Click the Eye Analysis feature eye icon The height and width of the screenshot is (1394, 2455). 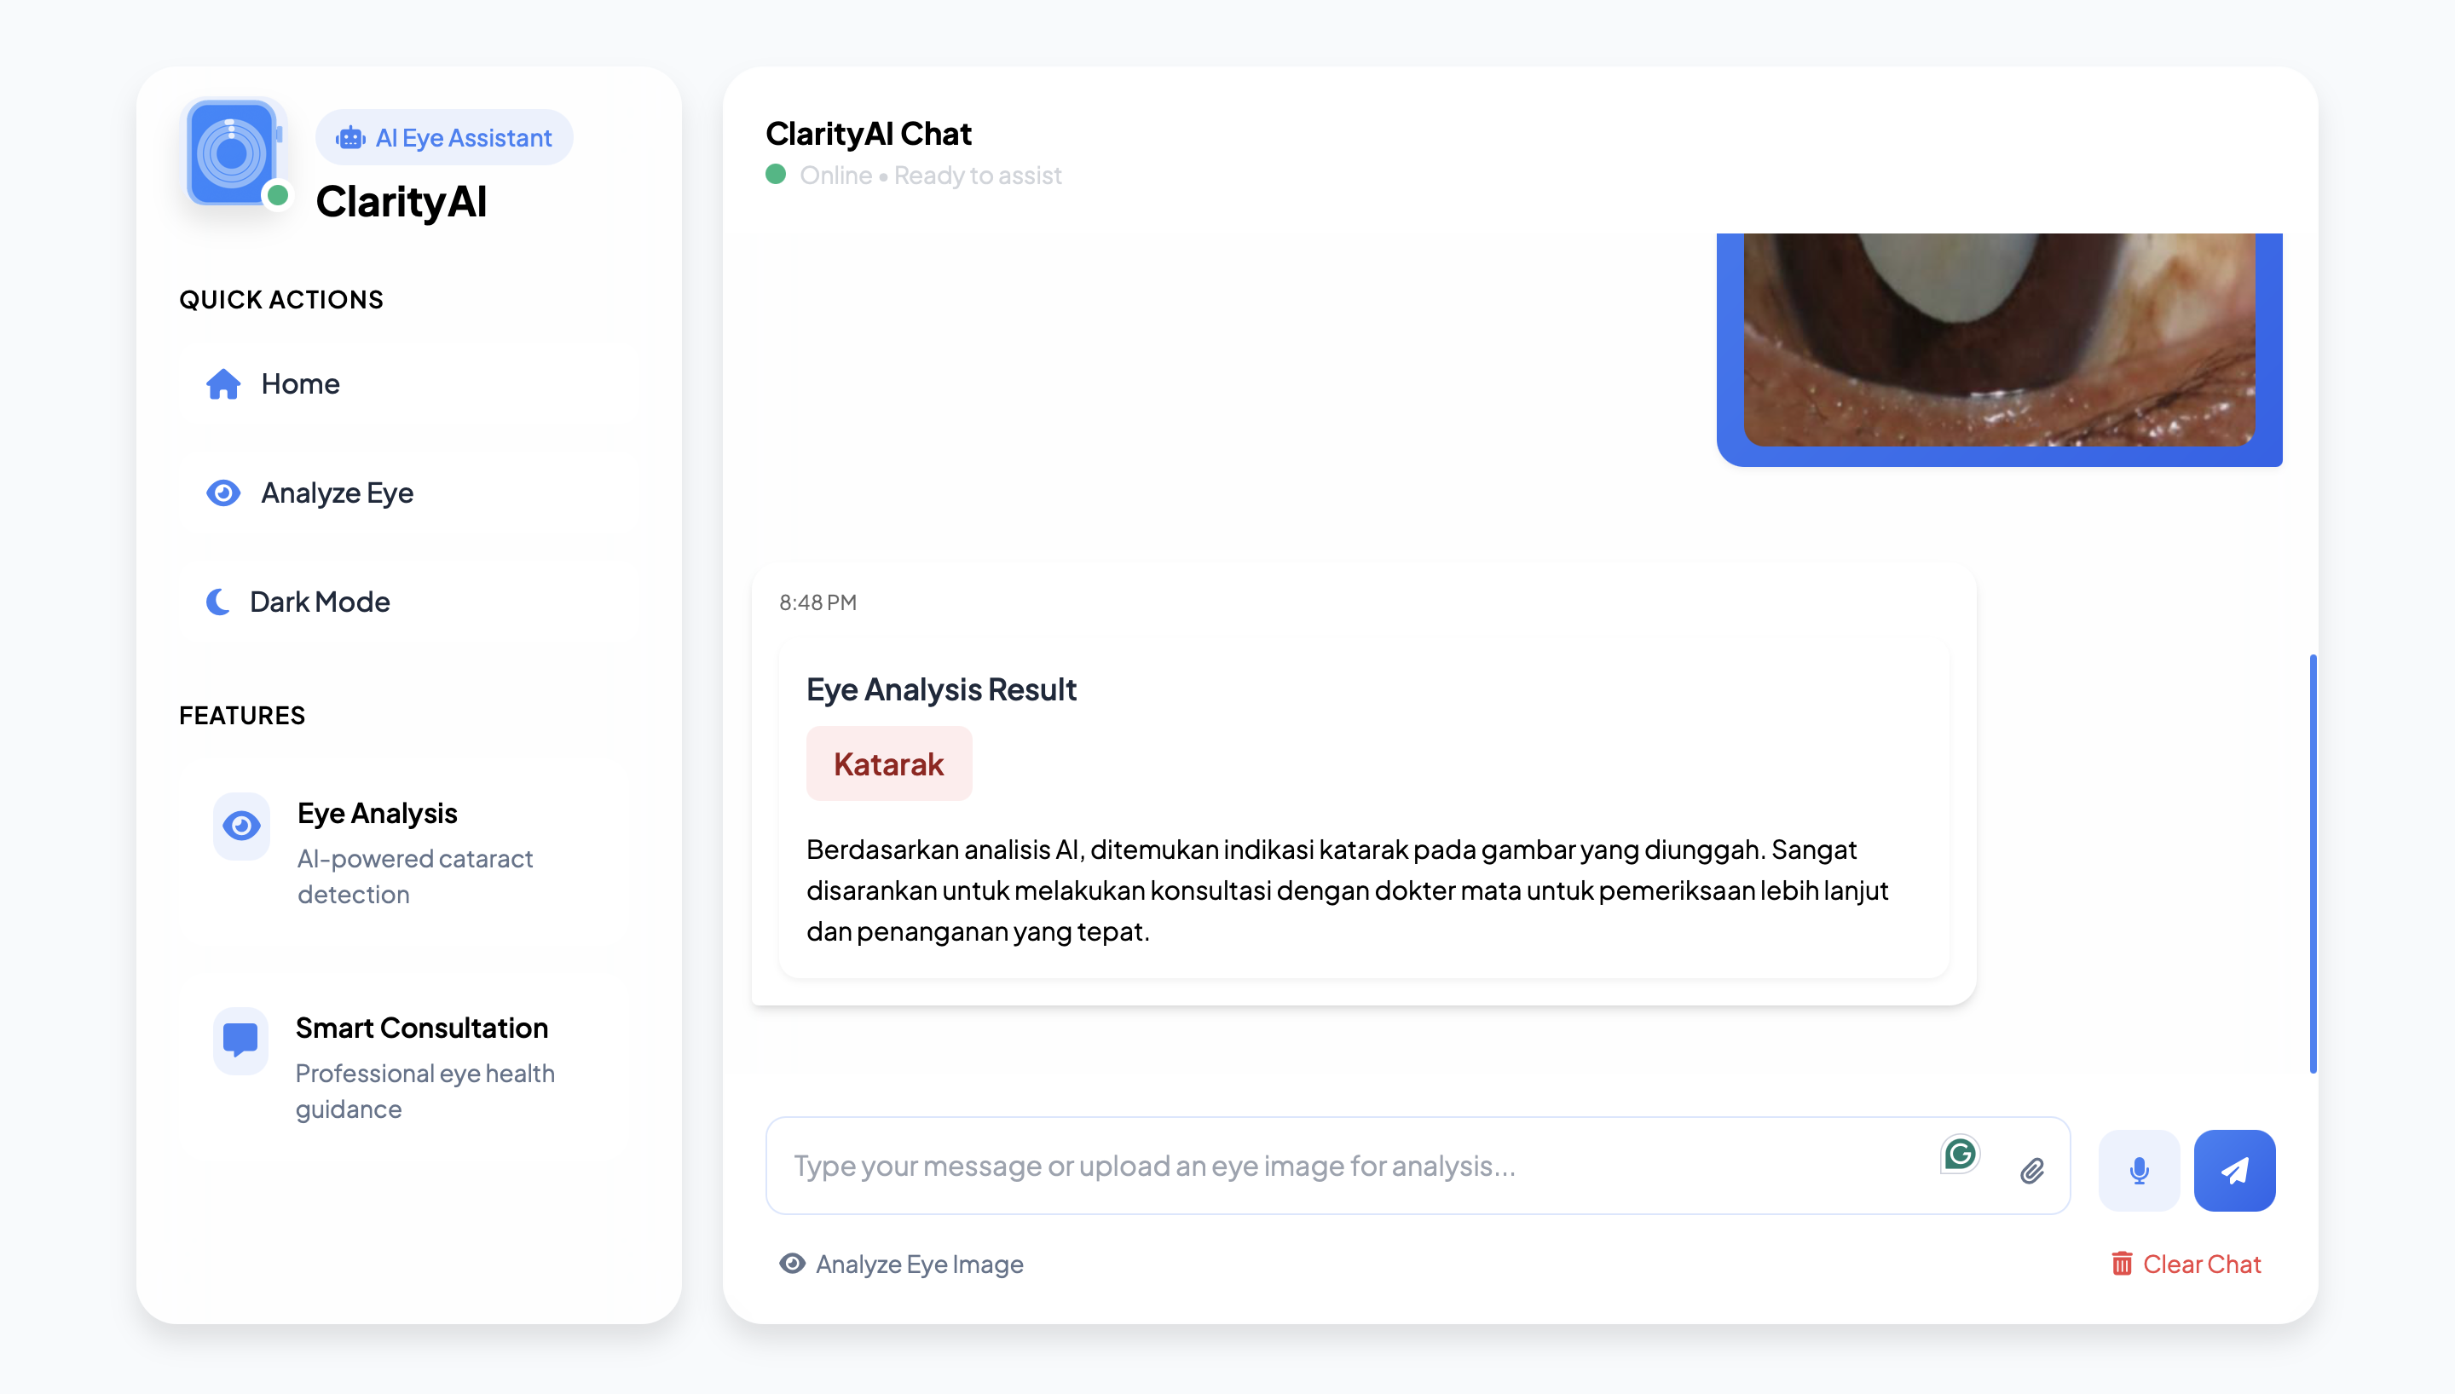click(x=241, y=826)
